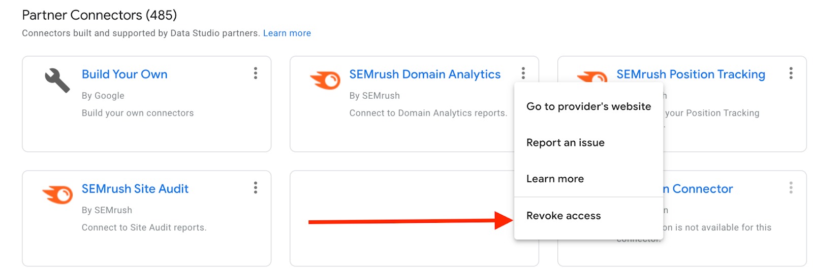Screen dimensions: 813x274
Task: Open the SEMrush Domain Analytics connector title
Action: pos(425,74)
